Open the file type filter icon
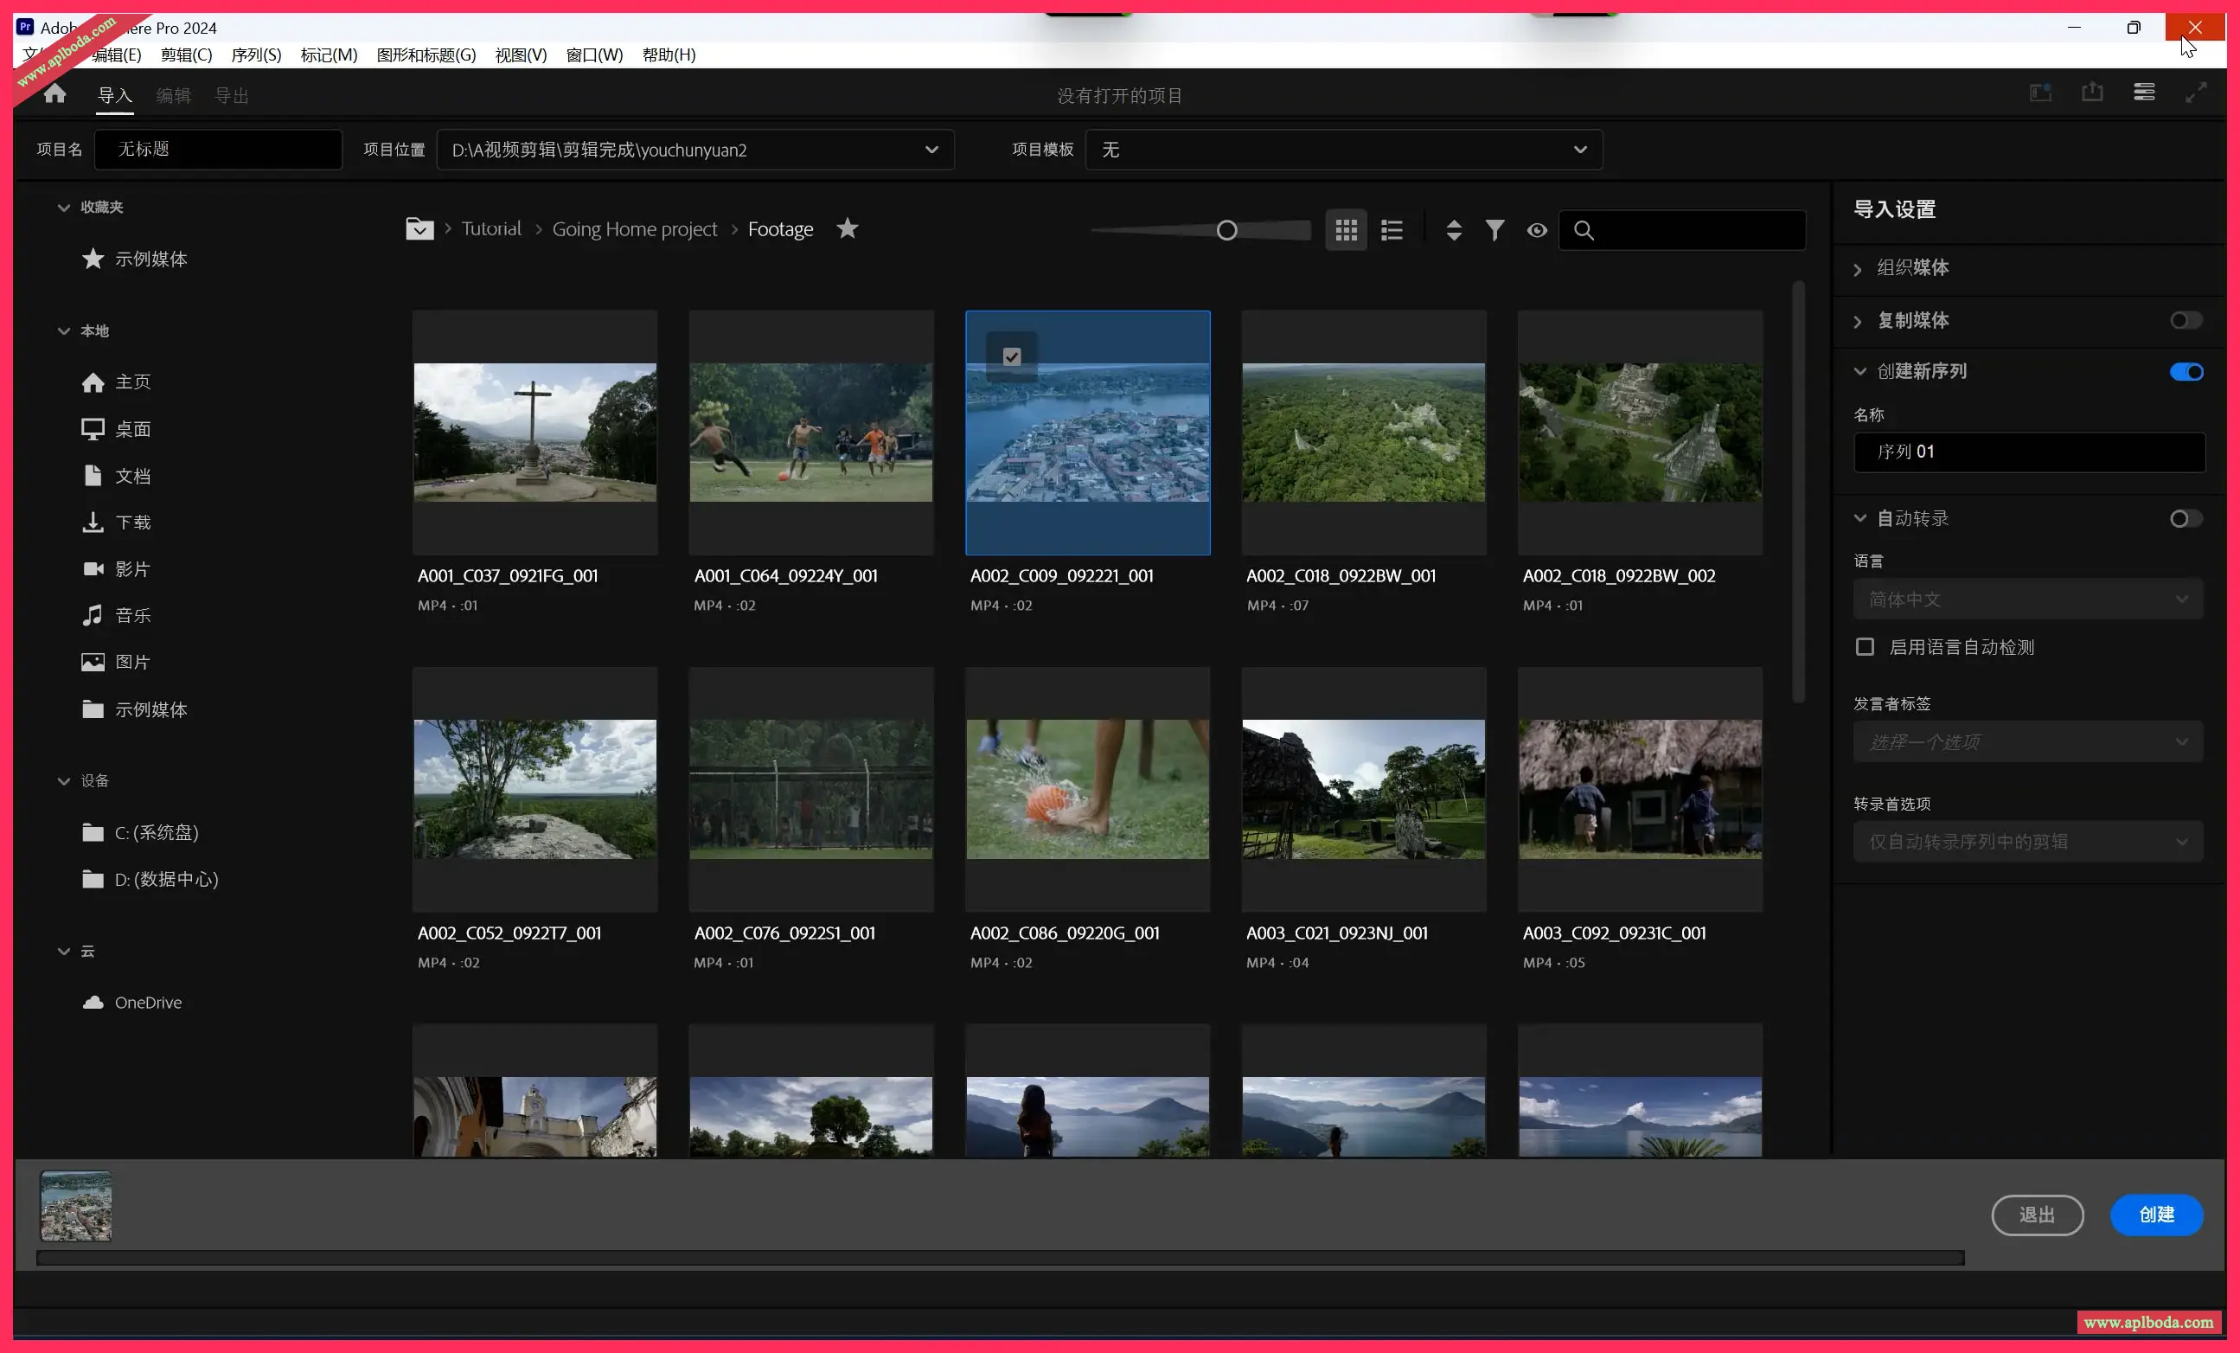 coord(1494,230)
